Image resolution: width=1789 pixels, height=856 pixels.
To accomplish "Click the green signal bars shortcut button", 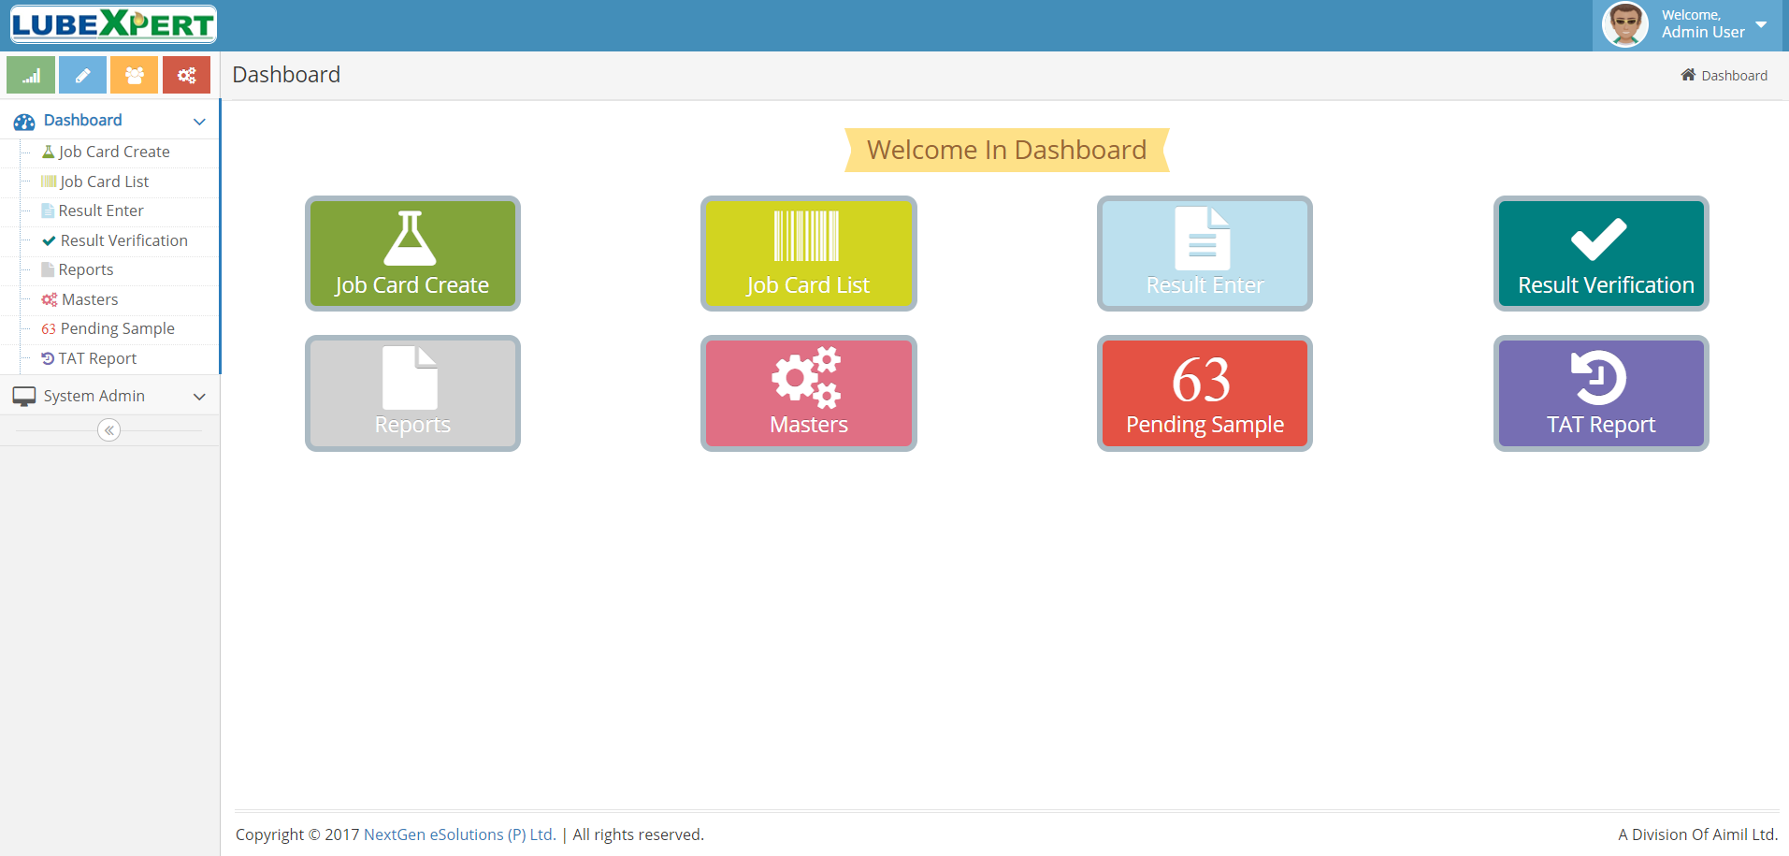I will click(31, 75).
